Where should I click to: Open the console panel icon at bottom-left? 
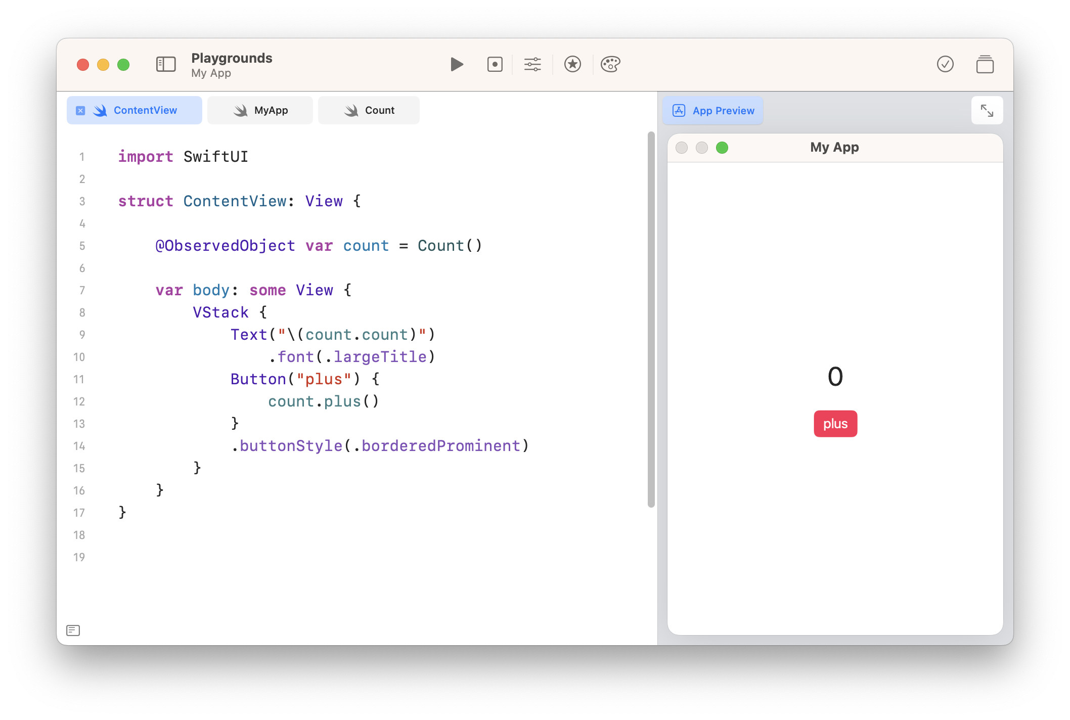(x=73, y=630)
